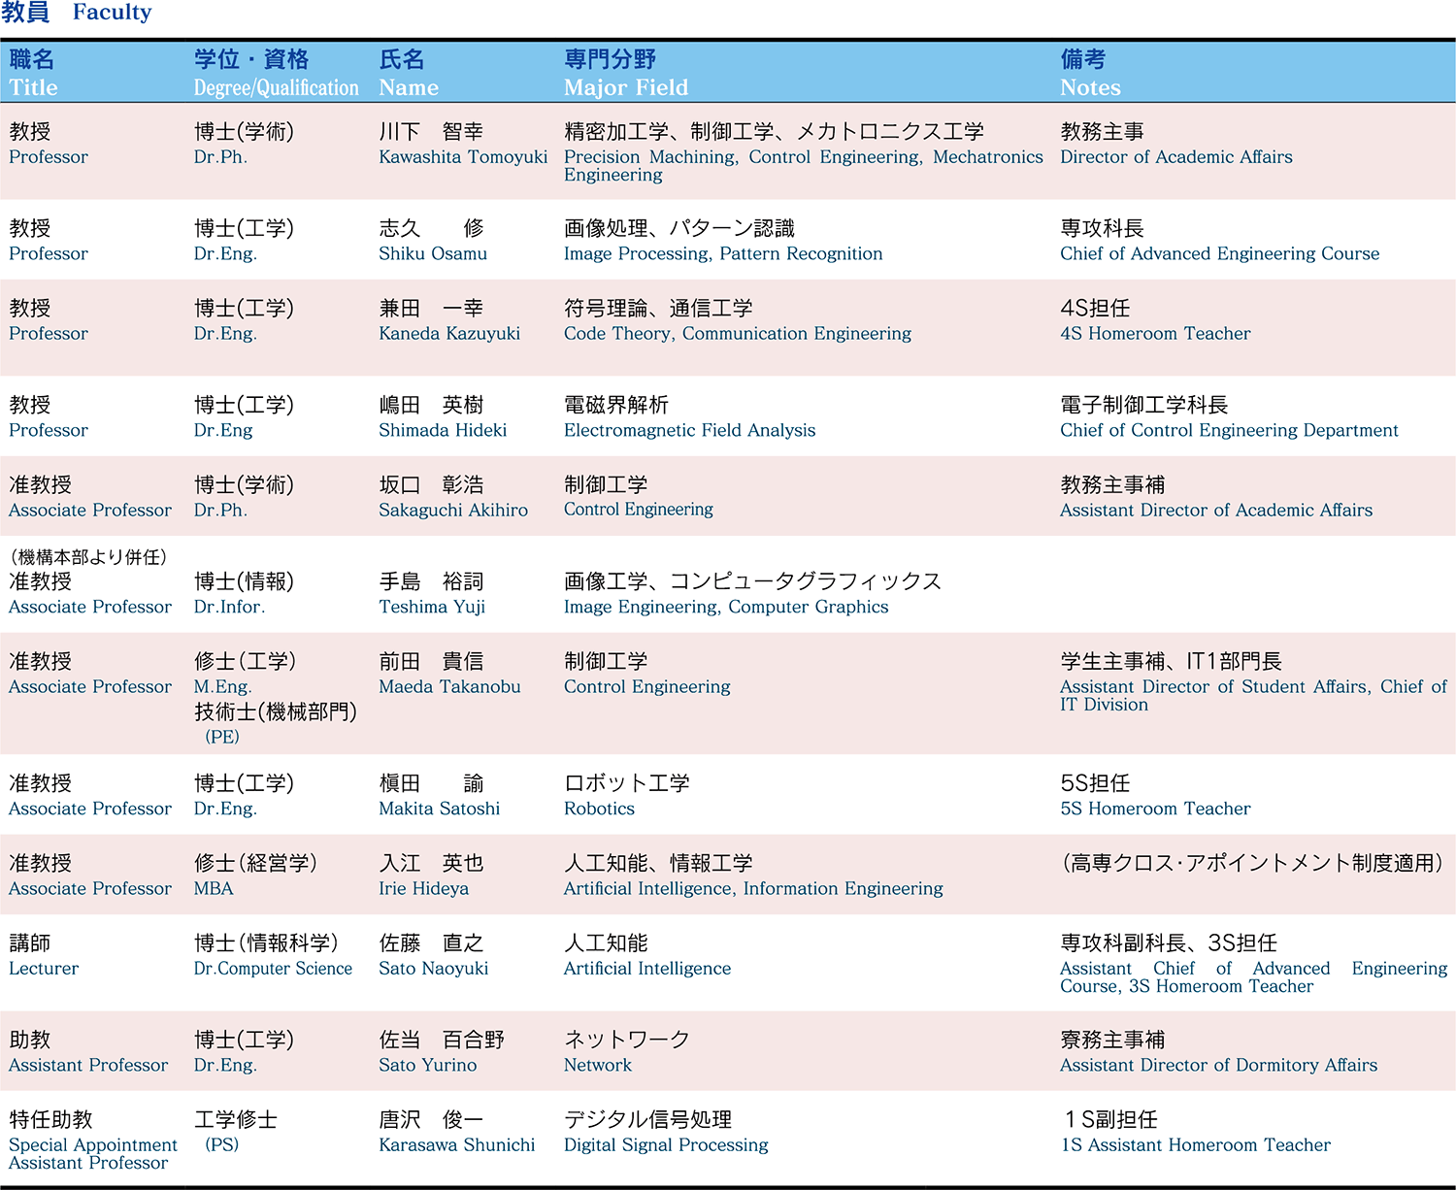
Task: Click 'Special Appointment Assistant Professor' title
Action: (x=93, y=1154)
